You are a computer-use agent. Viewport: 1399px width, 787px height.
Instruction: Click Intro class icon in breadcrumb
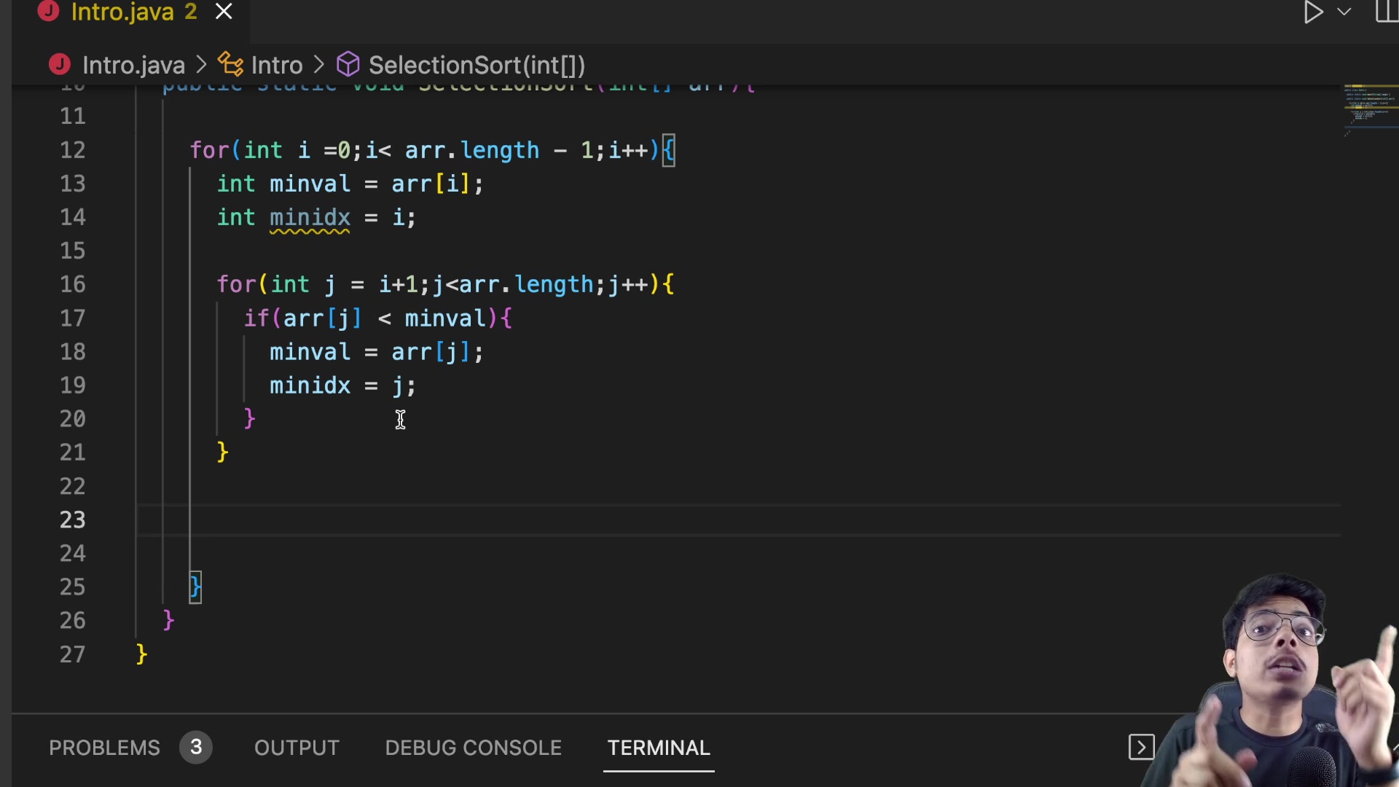tap(231, 65)
